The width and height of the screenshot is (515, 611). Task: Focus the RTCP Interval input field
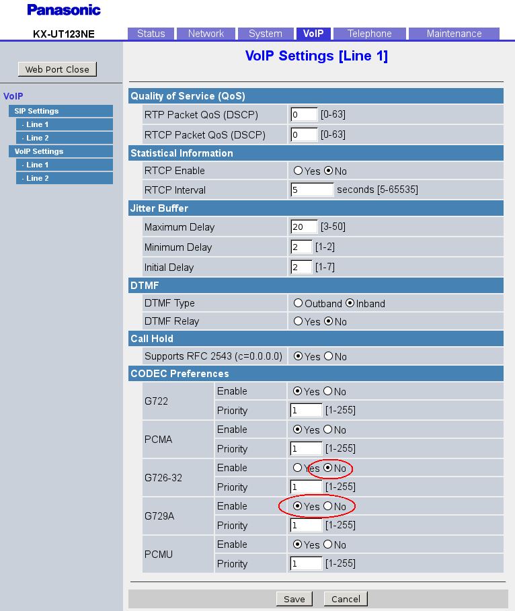click(312, 190)
